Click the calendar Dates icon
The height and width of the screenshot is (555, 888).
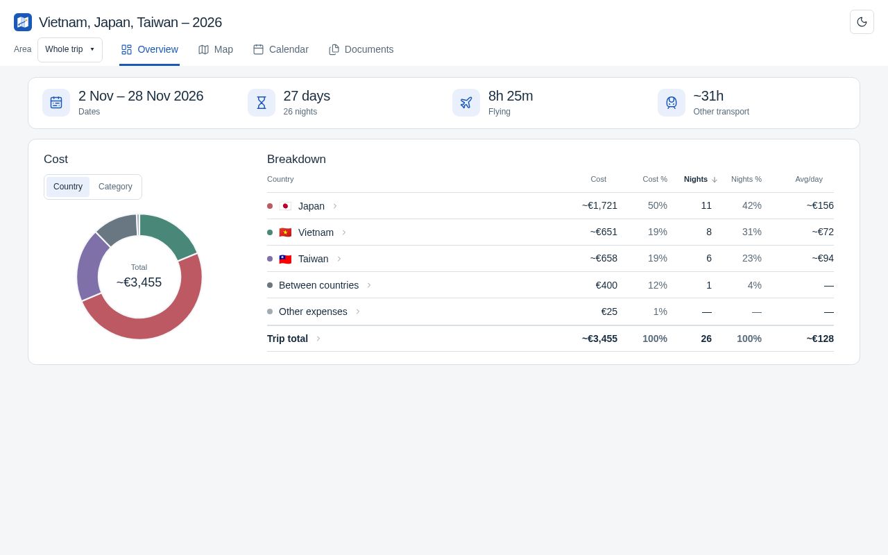(56, 103)
